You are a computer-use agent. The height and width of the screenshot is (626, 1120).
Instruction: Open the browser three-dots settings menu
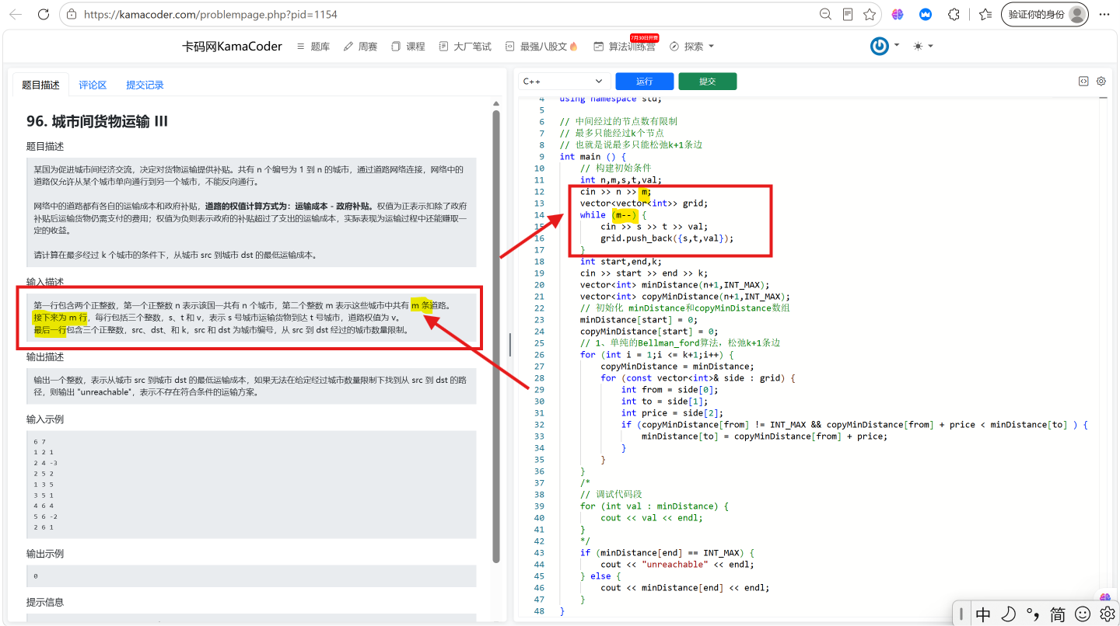coord(1104,14)
